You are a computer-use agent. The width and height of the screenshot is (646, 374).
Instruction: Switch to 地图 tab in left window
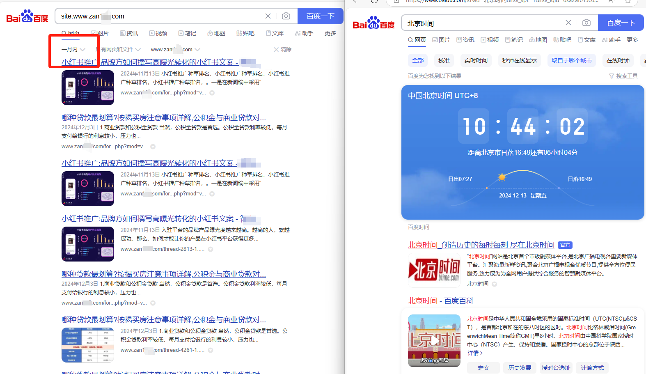(216, 33)
